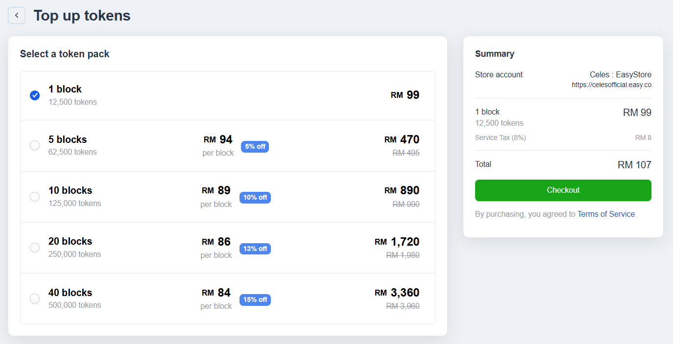This screenshot has width=673, height=344.
Task: Click the 13% off badge
Action: coord(255,249)
